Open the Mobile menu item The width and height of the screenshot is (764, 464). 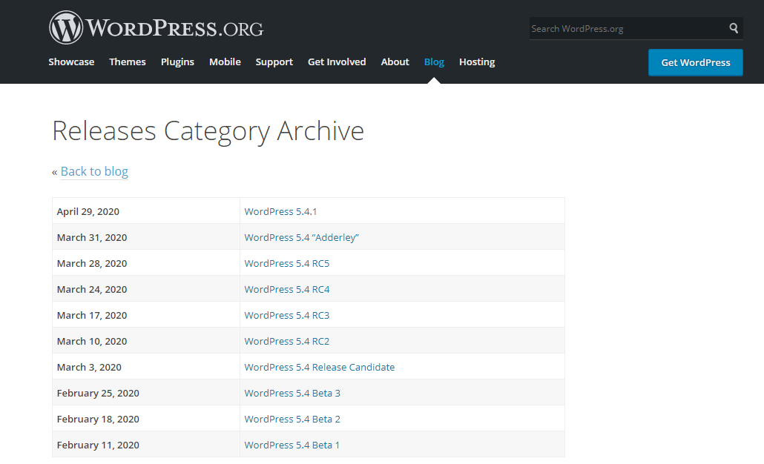click(x=225, y=62)
